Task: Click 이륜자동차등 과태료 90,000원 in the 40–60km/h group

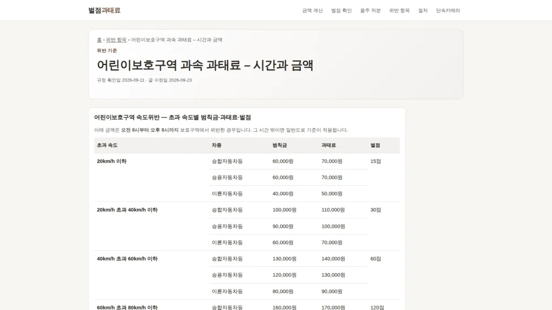Action: tap(332, 291)
